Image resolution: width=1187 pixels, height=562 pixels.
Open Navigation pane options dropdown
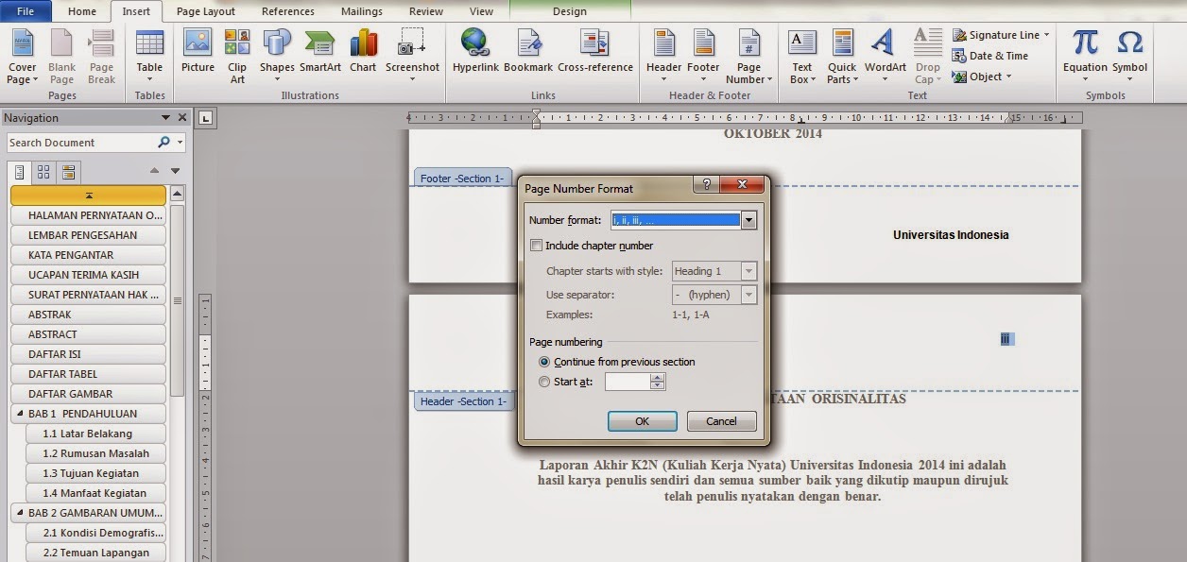(x=167, y=118)
